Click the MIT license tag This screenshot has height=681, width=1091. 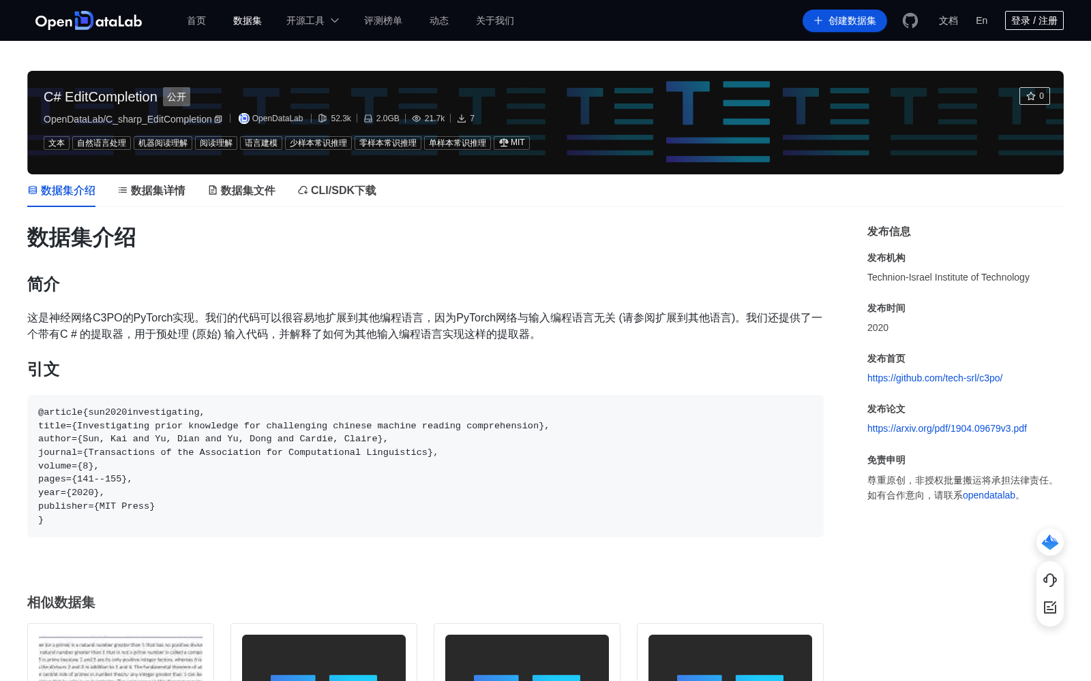(x=511, y=143)
